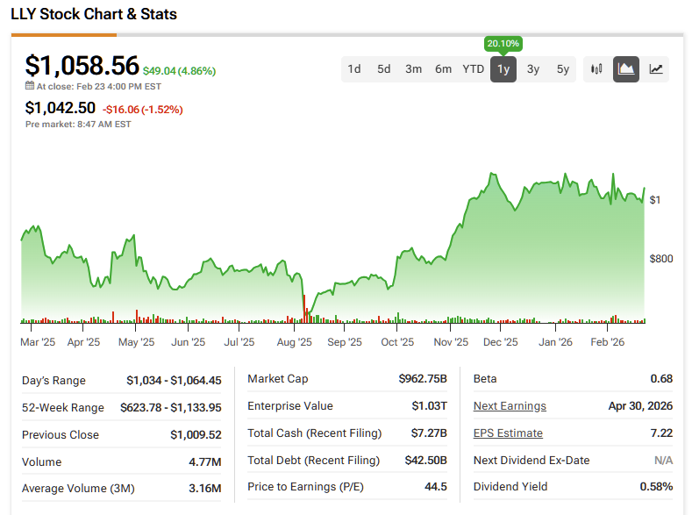The width and height of the screenshot is (692, 515).
Task: Click the $1,042.50 pre-market price
Action: coord(60,108)
